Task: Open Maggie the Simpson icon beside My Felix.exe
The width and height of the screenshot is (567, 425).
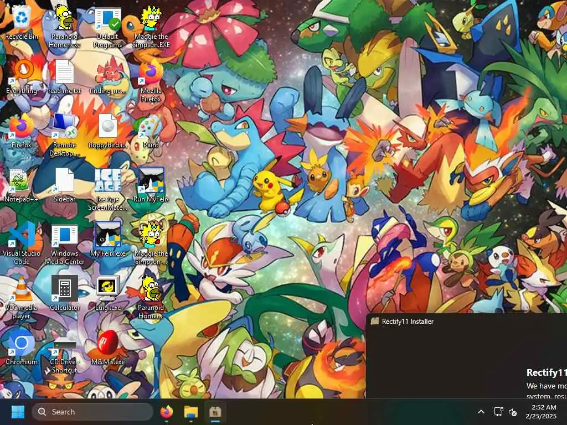Action: 151,243
